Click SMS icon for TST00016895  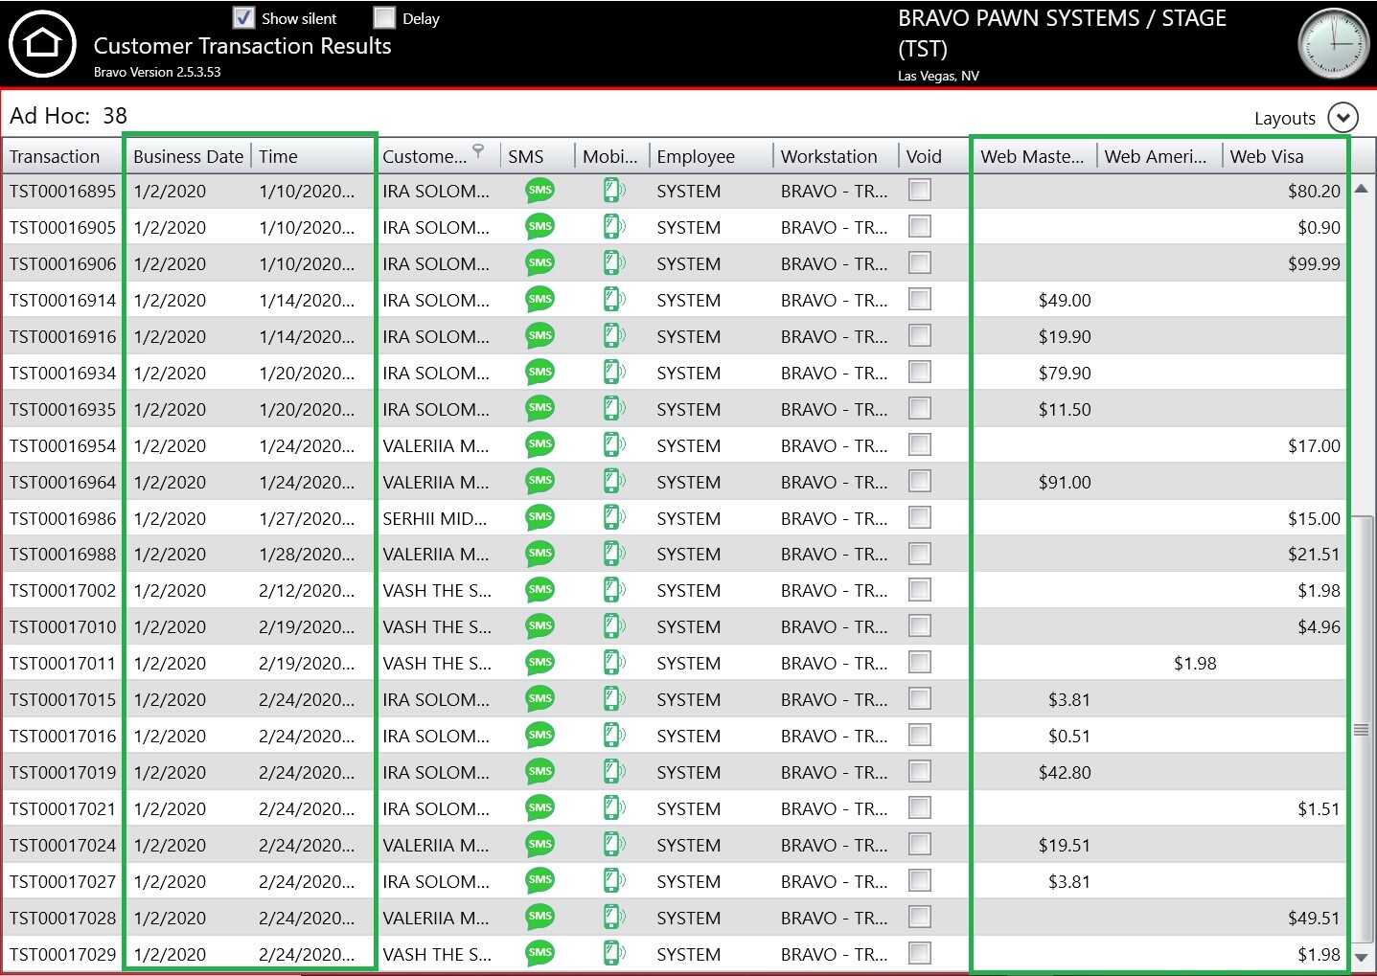[540, 191]
